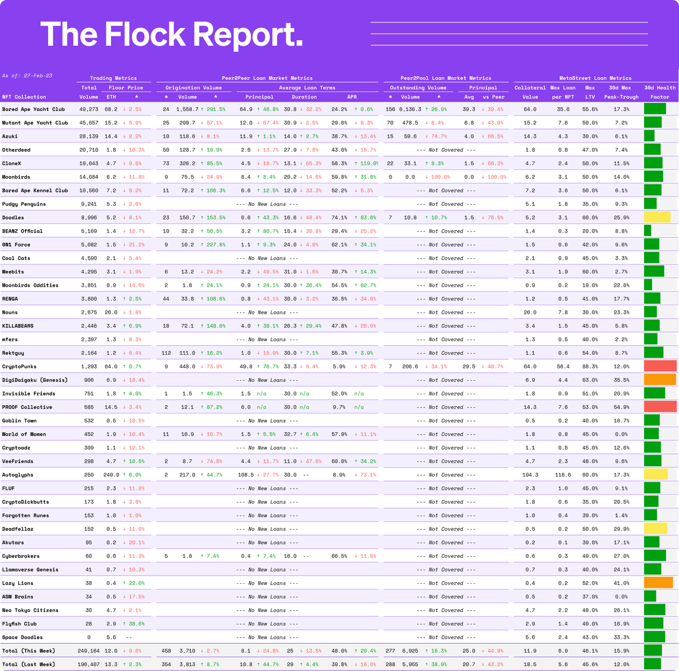The height and width of the screenshot is (671, 679).
Task: Select the "Mutant Ape Yacht Club" row name
Action: (35, 123)
